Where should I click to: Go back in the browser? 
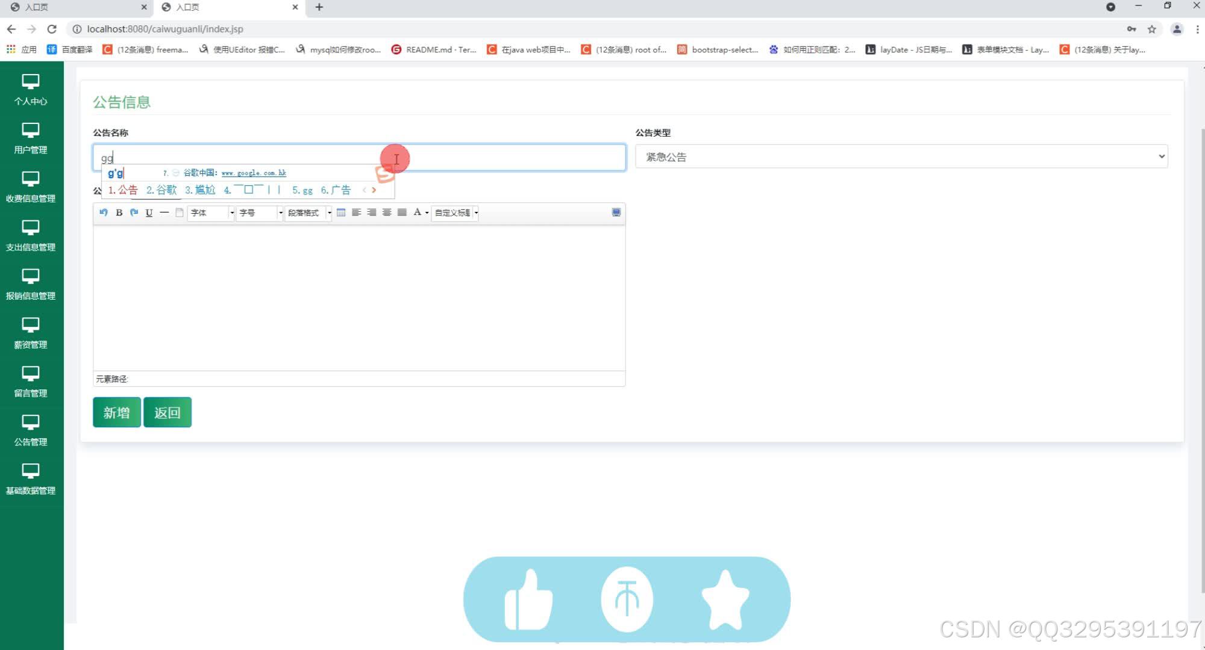click(x=11, y=29)
